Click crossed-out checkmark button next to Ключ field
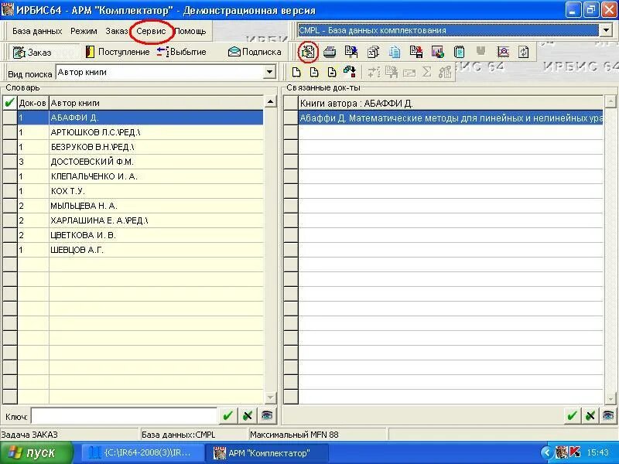The width and height of the screenshot is (619, 464). [248, 416]
